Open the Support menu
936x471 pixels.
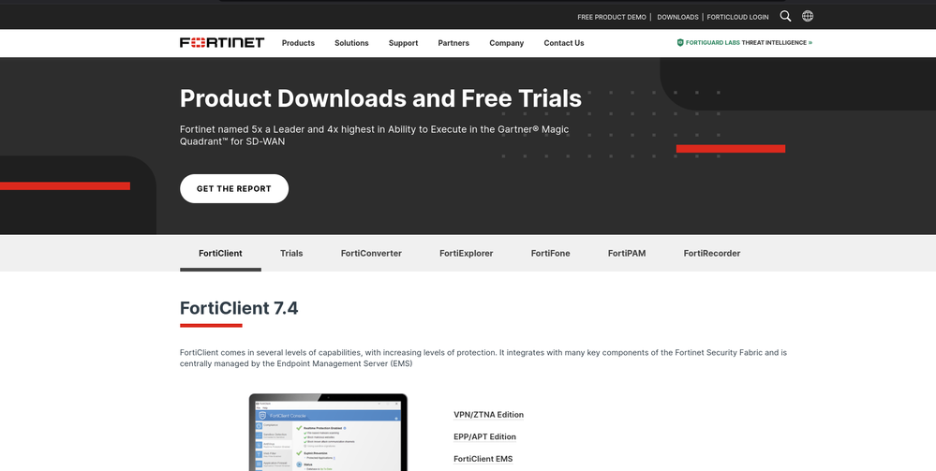coord(404,43)
